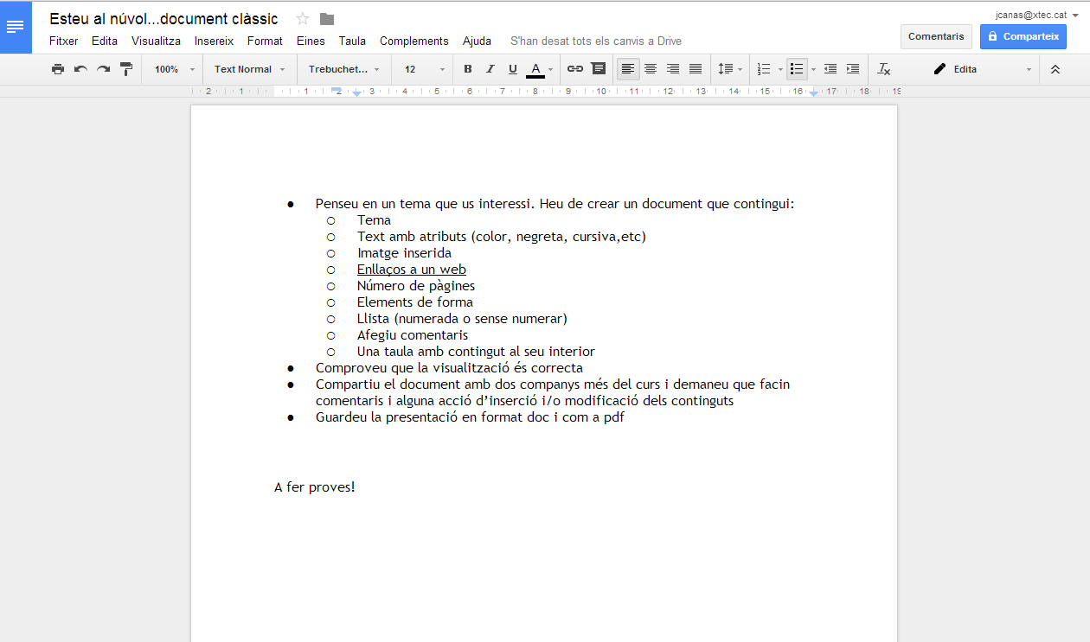The image size is (1090, 642).
Task: Pick text color with the A swatch
Action: (535, 69)
